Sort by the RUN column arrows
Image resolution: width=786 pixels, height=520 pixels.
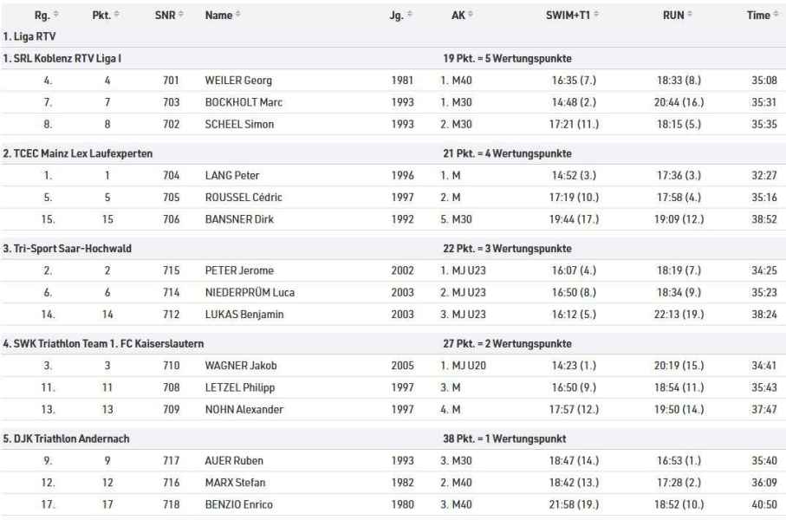click(x=690, y=15)
